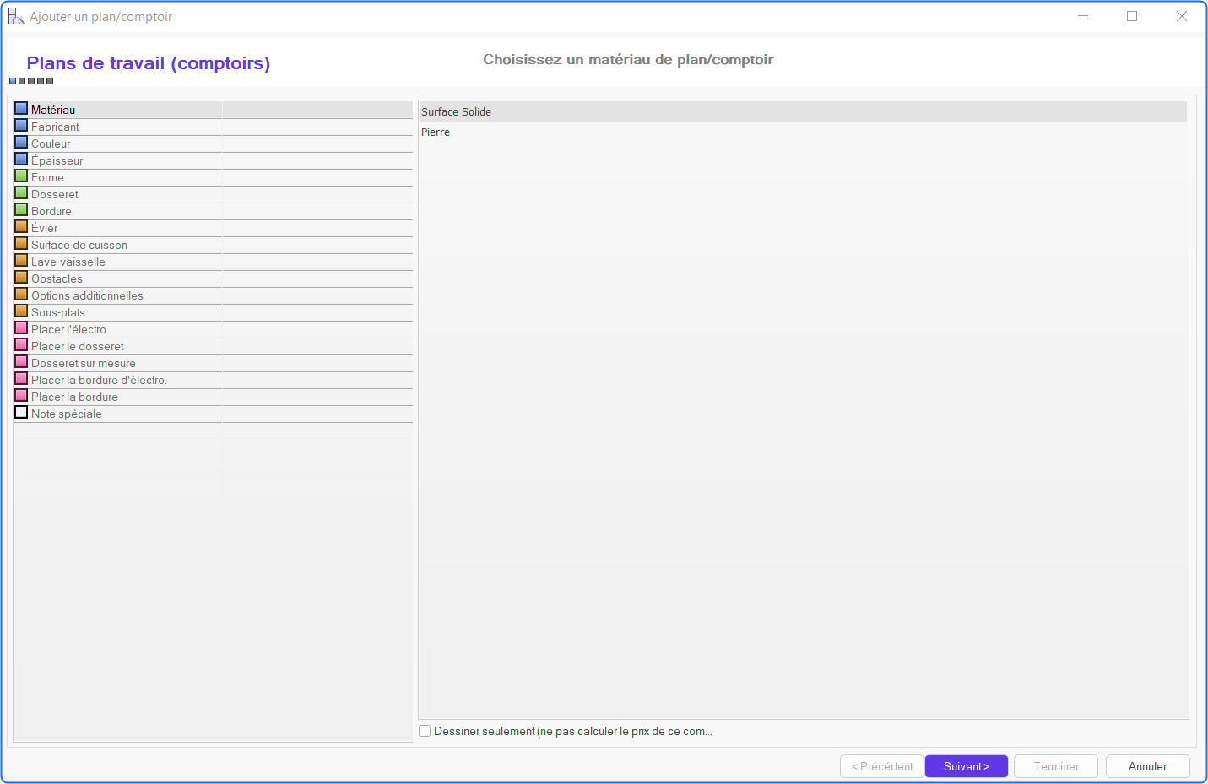Screen dimensions: 1208x784
Task: Select the Note spéciale step
Action: (x=214, y=414)
